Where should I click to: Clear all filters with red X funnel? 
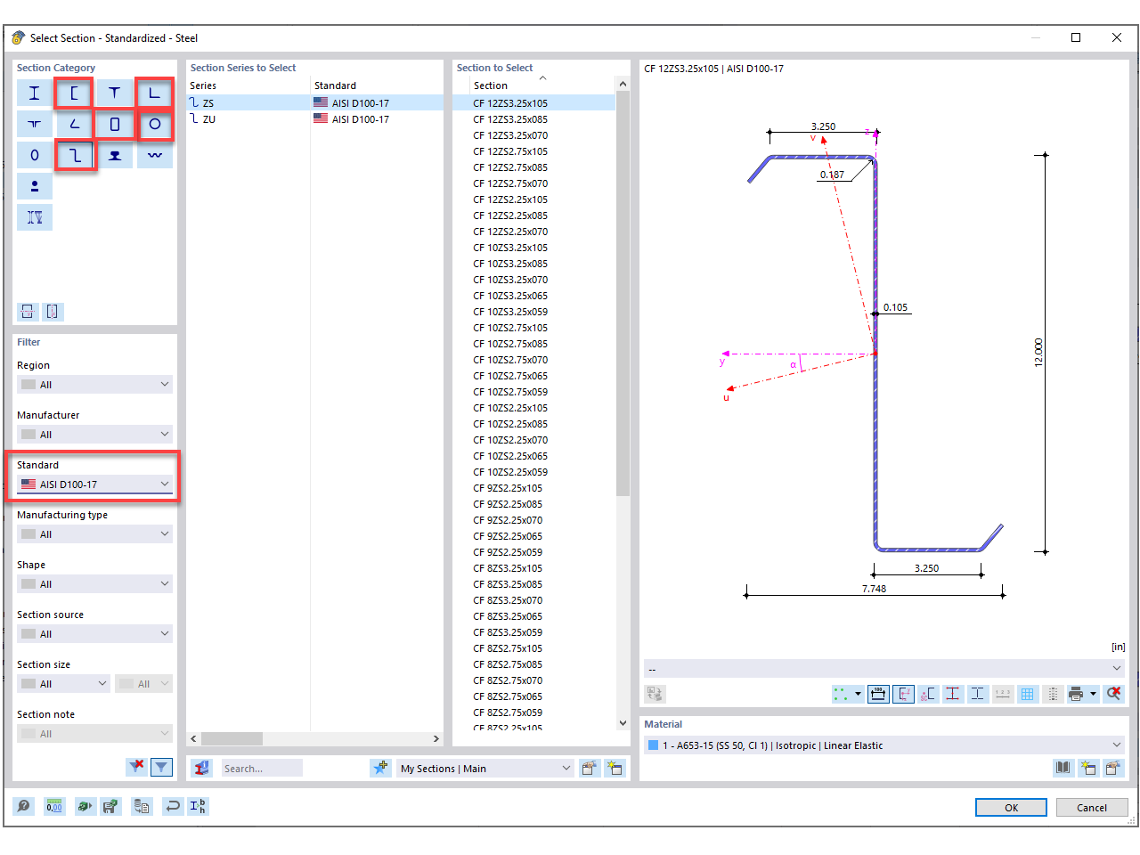tap(136, 767)
